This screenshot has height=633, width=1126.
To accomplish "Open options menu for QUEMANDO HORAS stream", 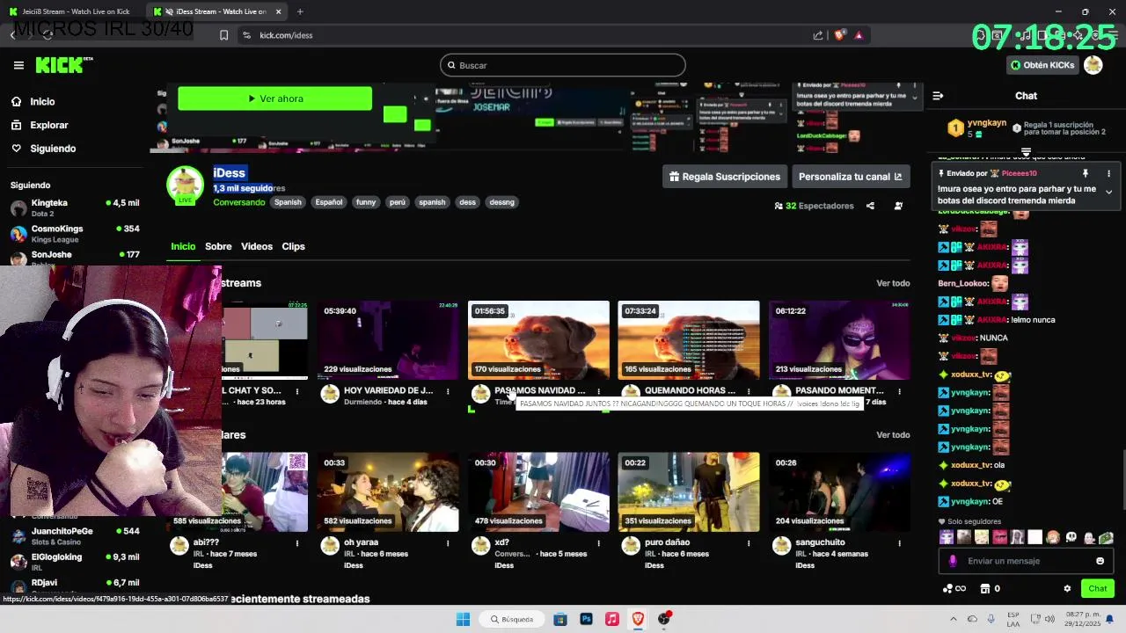I will point(749,391).
